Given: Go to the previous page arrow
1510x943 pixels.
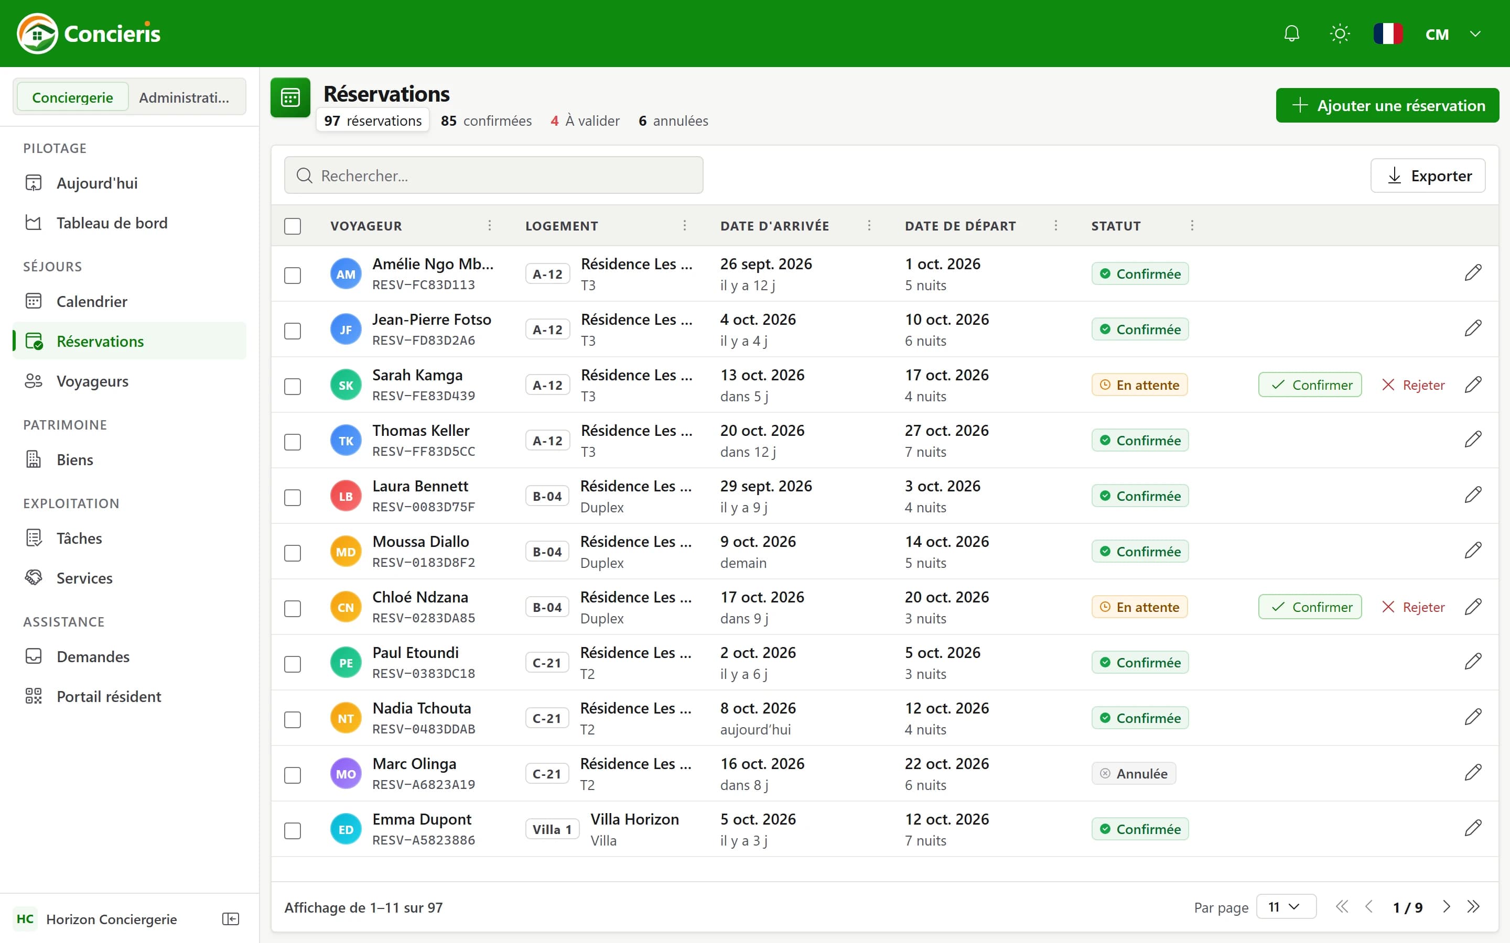Looking at the screenshot, I should (1369, 907).
